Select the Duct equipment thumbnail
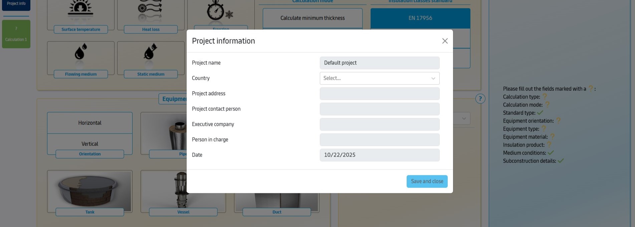Screen dimensions: 635x227 (x=277, y=202)
